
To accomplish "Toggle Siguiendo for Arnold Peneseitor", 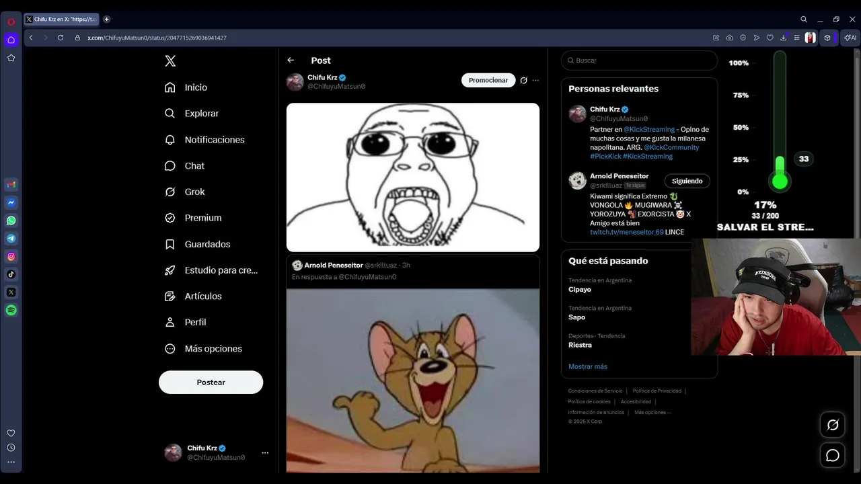I will (x=687, y=181).
